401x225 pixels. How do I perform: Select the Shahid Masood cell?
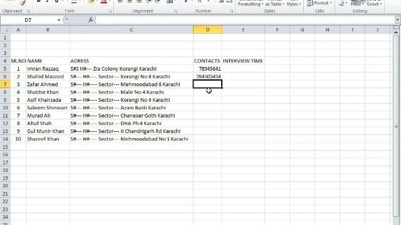coord(48,76)
